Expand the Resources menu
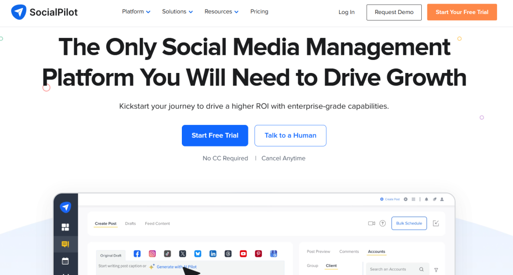The height and width of the screenshot is (275, 513). (x=221, y=12)
